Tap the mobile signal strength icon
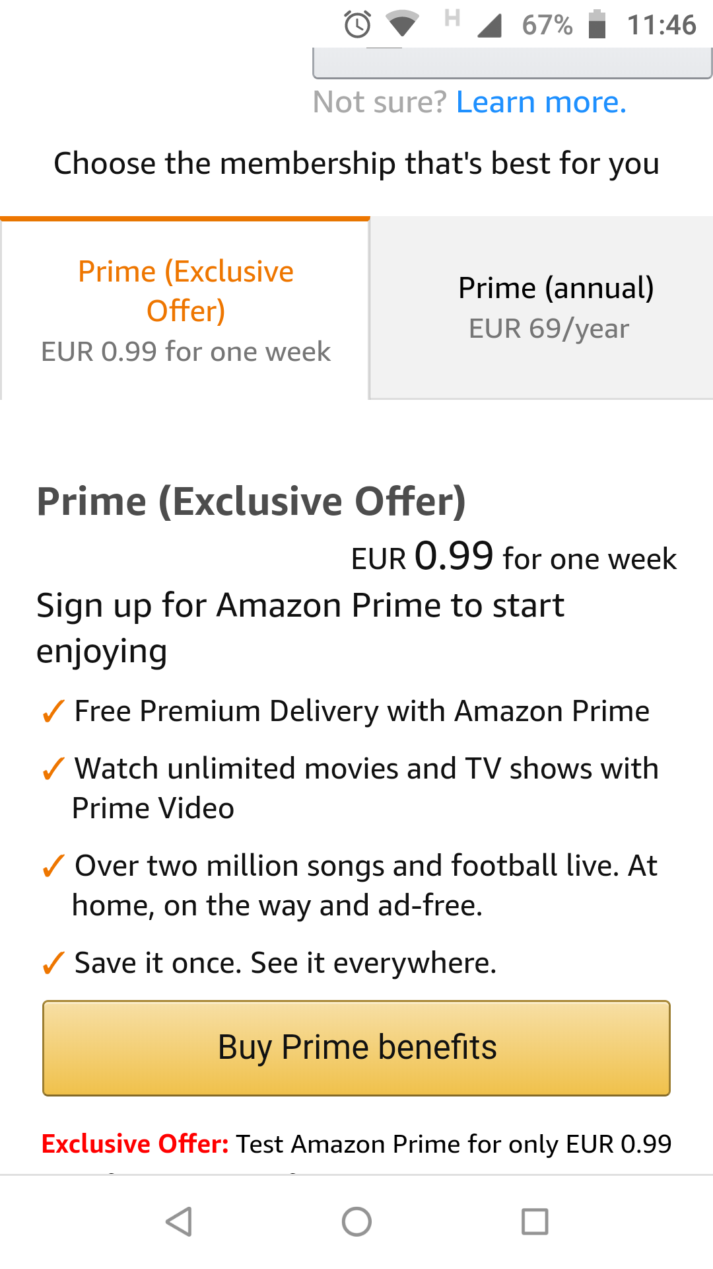This screenshot has height=1269, width=713. 489,25
